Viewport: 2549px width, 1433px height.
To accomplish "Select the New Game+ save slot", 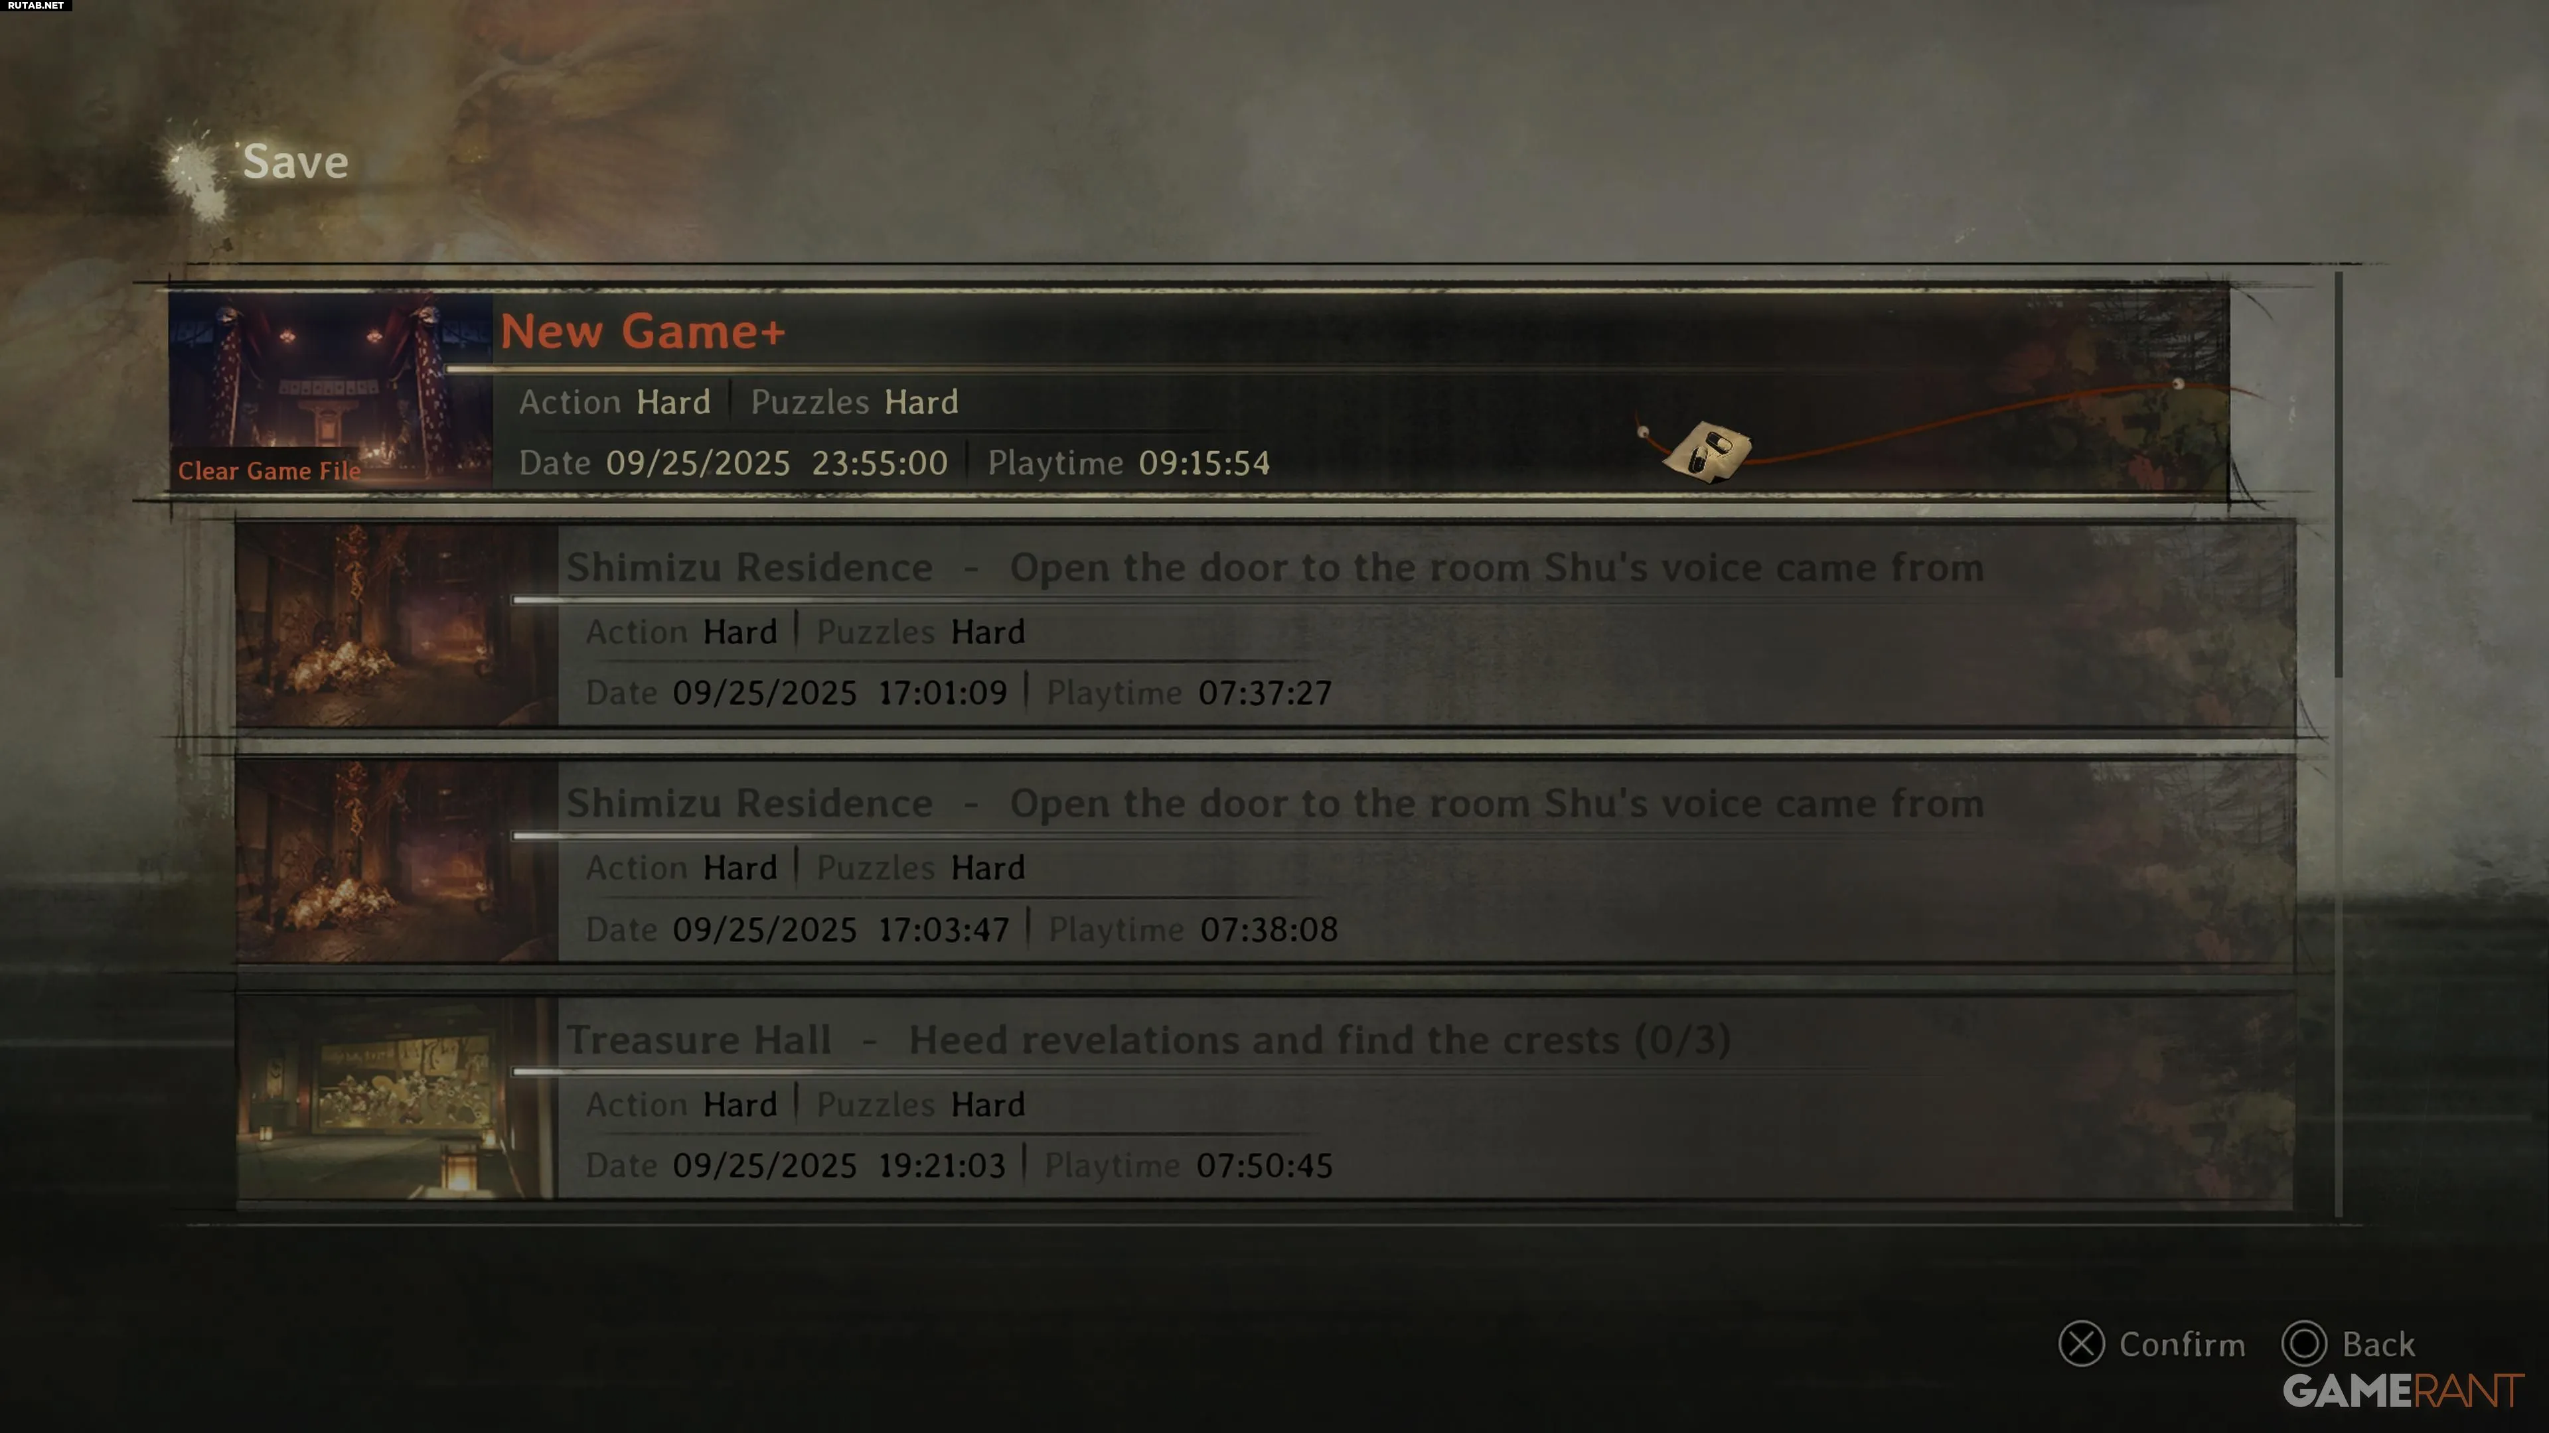I will (x=1198, y=391).
